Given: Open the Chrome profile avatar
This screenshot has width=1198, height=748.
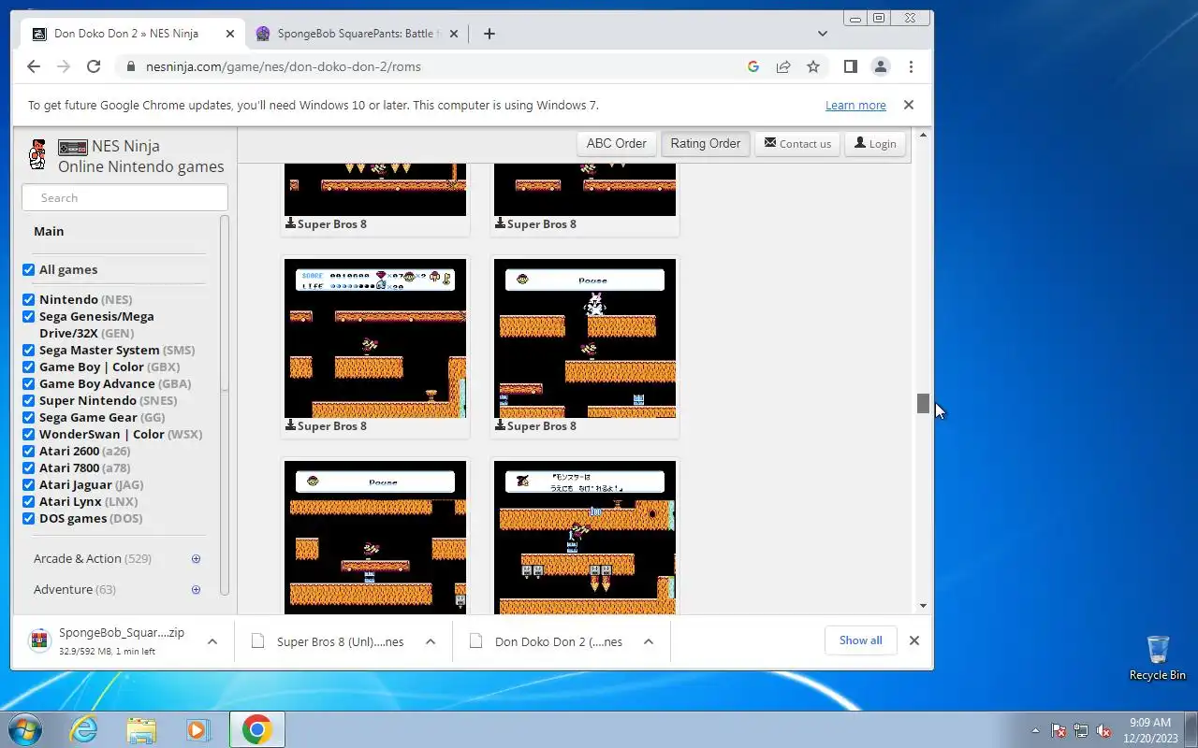Looking at the screenshot, I should pyautogui.click(x=881, y=66).
